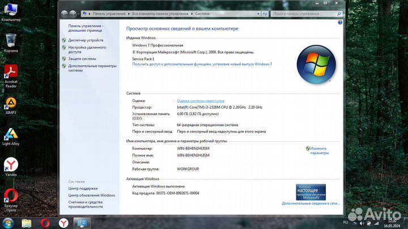Open the Браузер Opera desktop shortcut
The image size is (408, 229).
tap(11, 200)
